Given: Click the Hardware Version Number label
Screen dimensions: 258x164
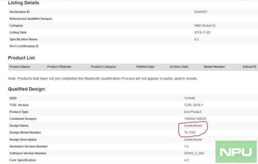Looking at the screenshot, I should (x=29, y=146).
